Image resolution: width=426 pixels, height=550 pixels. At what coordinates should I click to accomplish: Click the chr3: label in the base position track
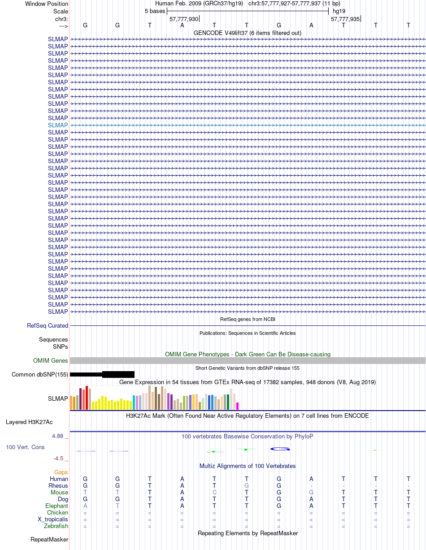coord(61,19)
